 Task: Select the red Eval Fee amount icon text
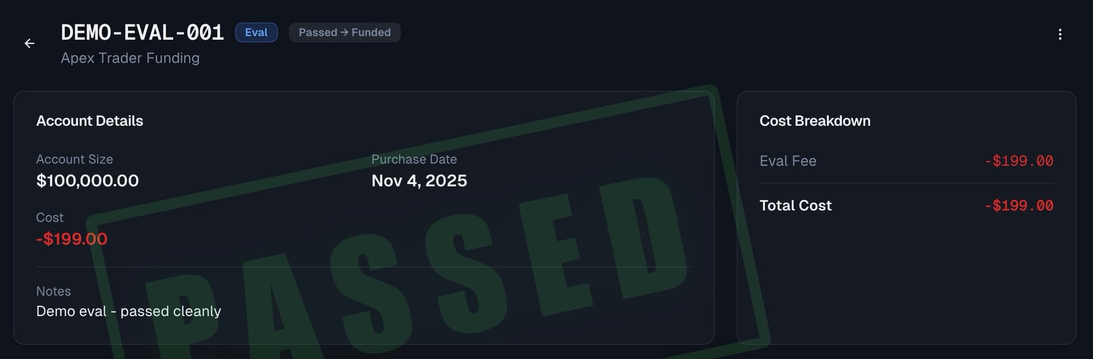point(1019,161)
